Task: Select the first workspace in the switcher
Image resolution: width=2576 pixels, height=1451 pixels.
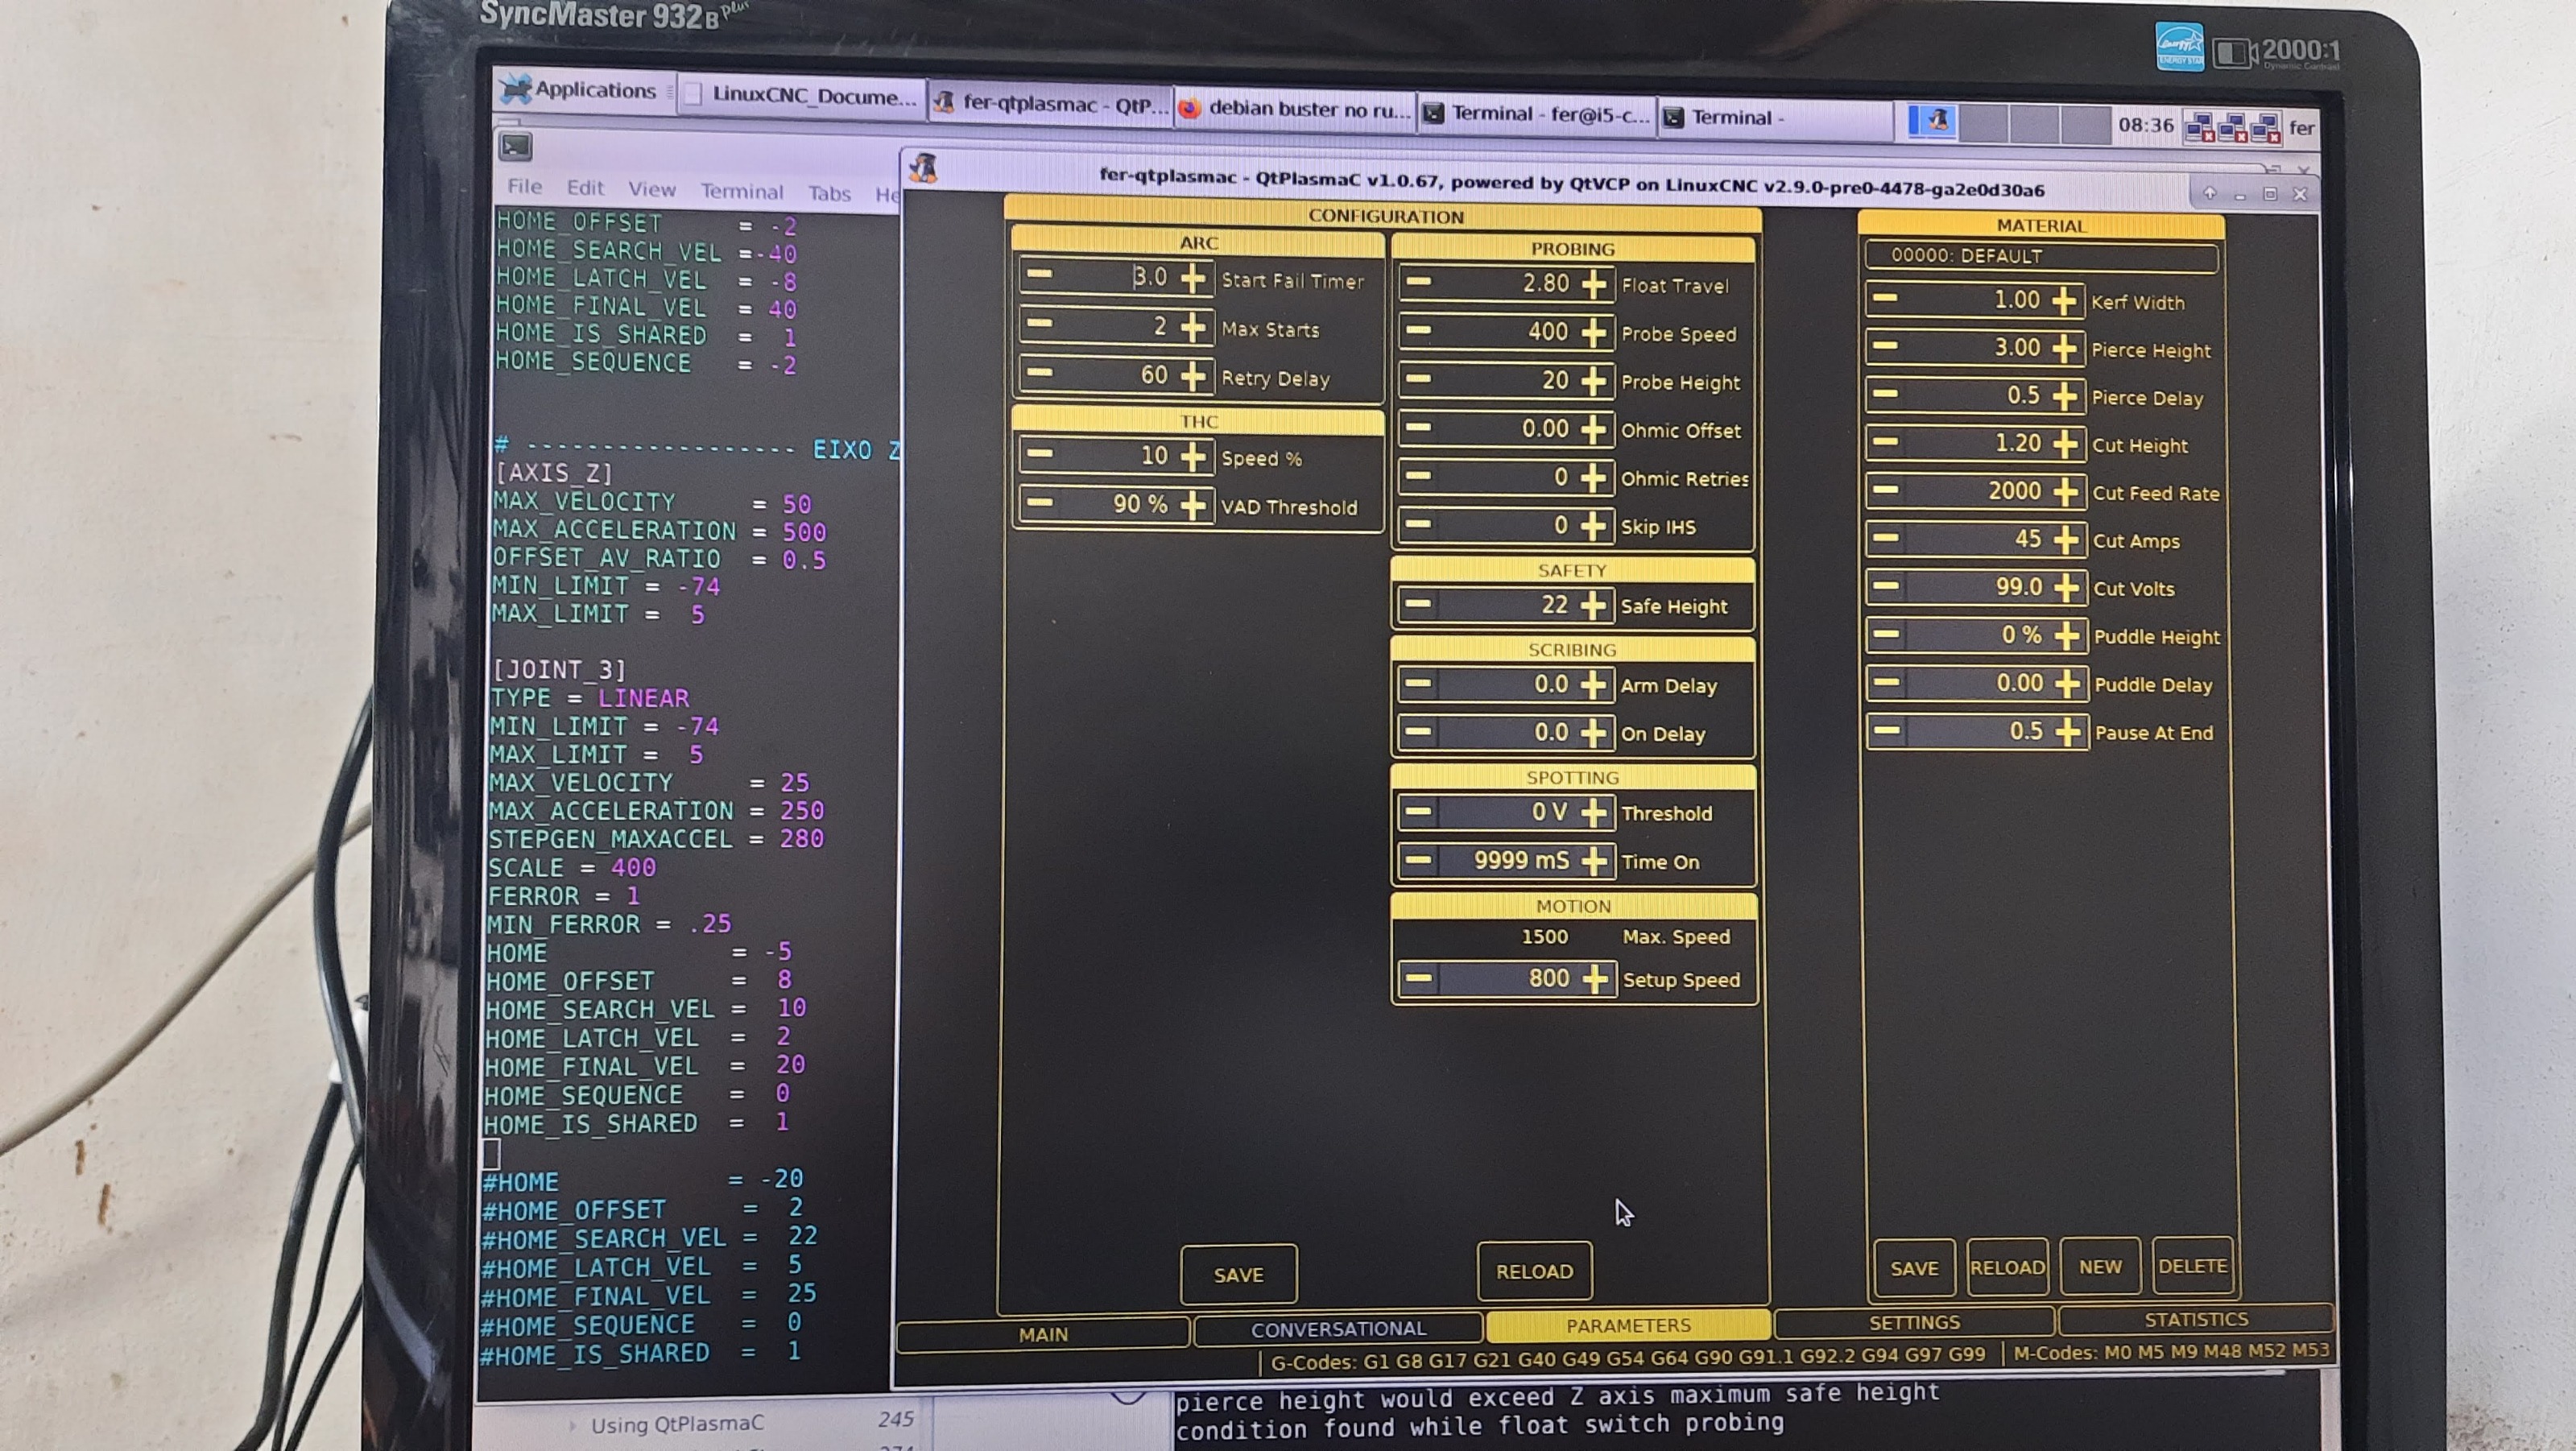Action: [x=1932, y=121]
